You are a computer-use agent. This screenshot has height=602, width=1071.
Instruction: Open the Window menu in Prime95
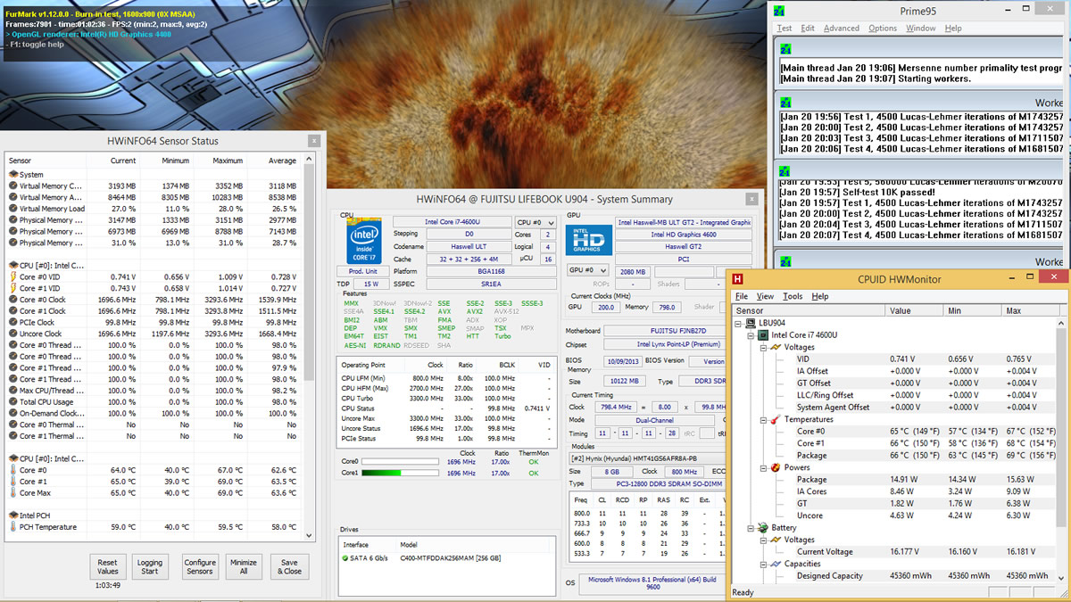coord(921,28)
